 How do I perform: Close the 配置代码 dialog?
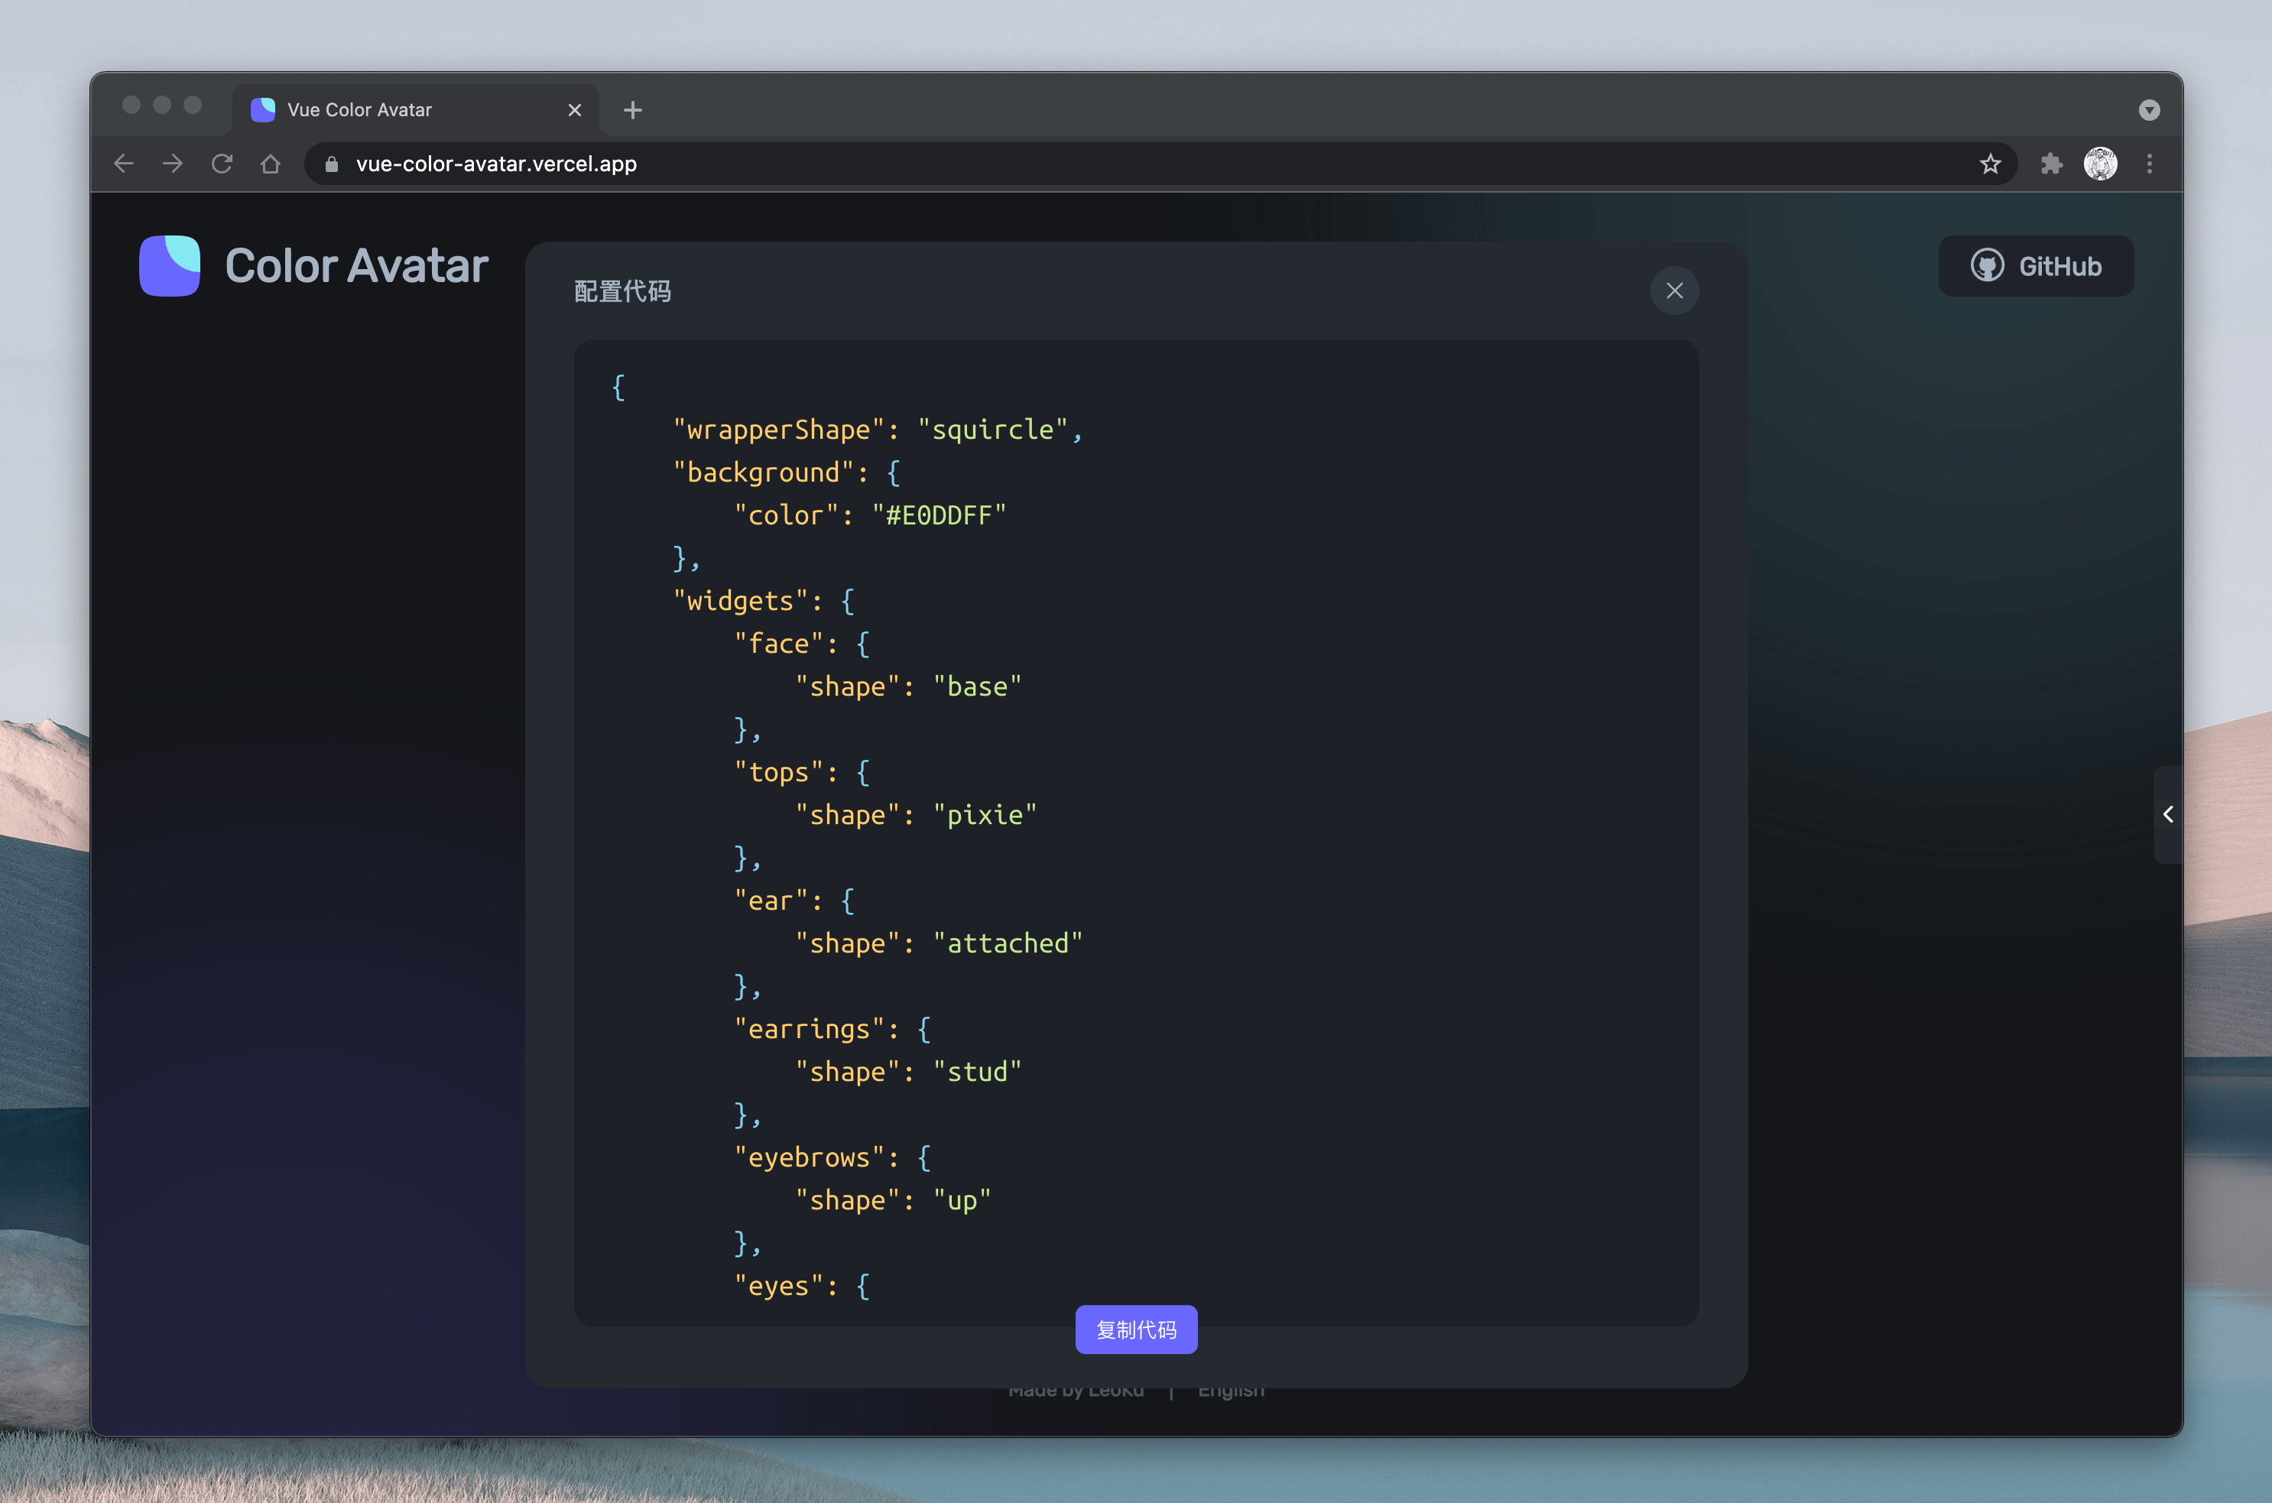coord(1673,291)
